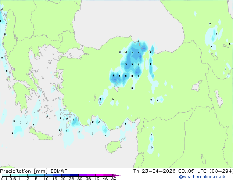Select the '(00+294)' forecast step text

pos(221,171)
